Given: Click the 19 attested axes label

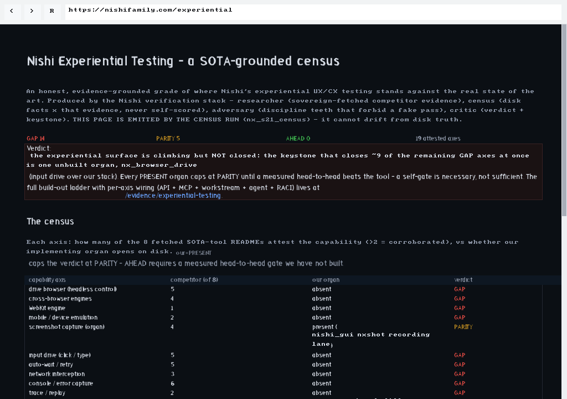Looking at the screenshot, I should (438, 139).
